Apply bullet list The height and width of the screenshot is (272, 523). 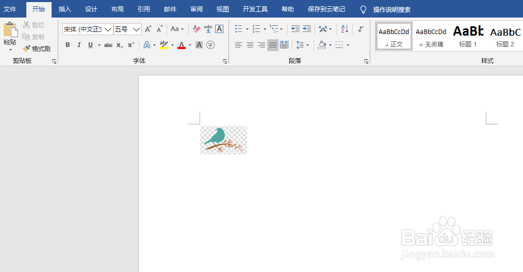coord(238,29)
